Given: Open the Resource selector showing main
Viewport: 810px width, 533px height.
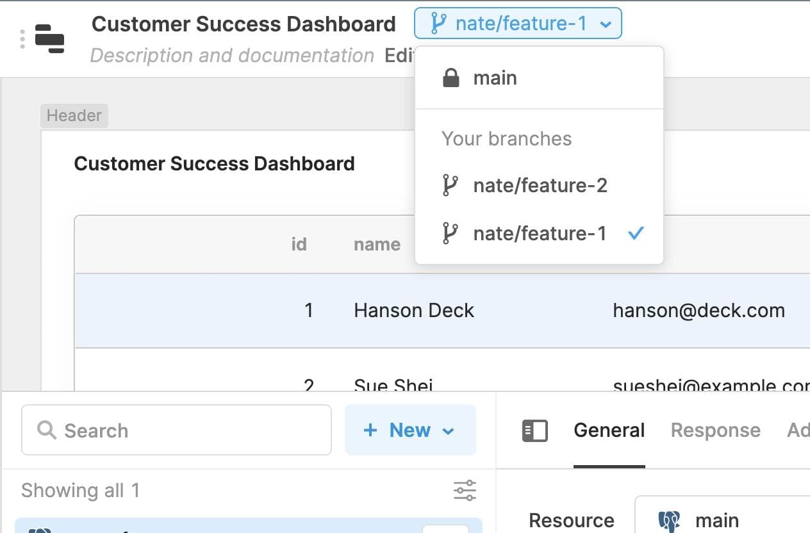Looking at the screenshot, I should (718, 519).
